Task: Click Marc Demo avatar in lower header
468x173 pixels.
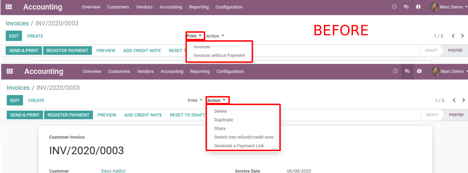Action: point(435,71)
